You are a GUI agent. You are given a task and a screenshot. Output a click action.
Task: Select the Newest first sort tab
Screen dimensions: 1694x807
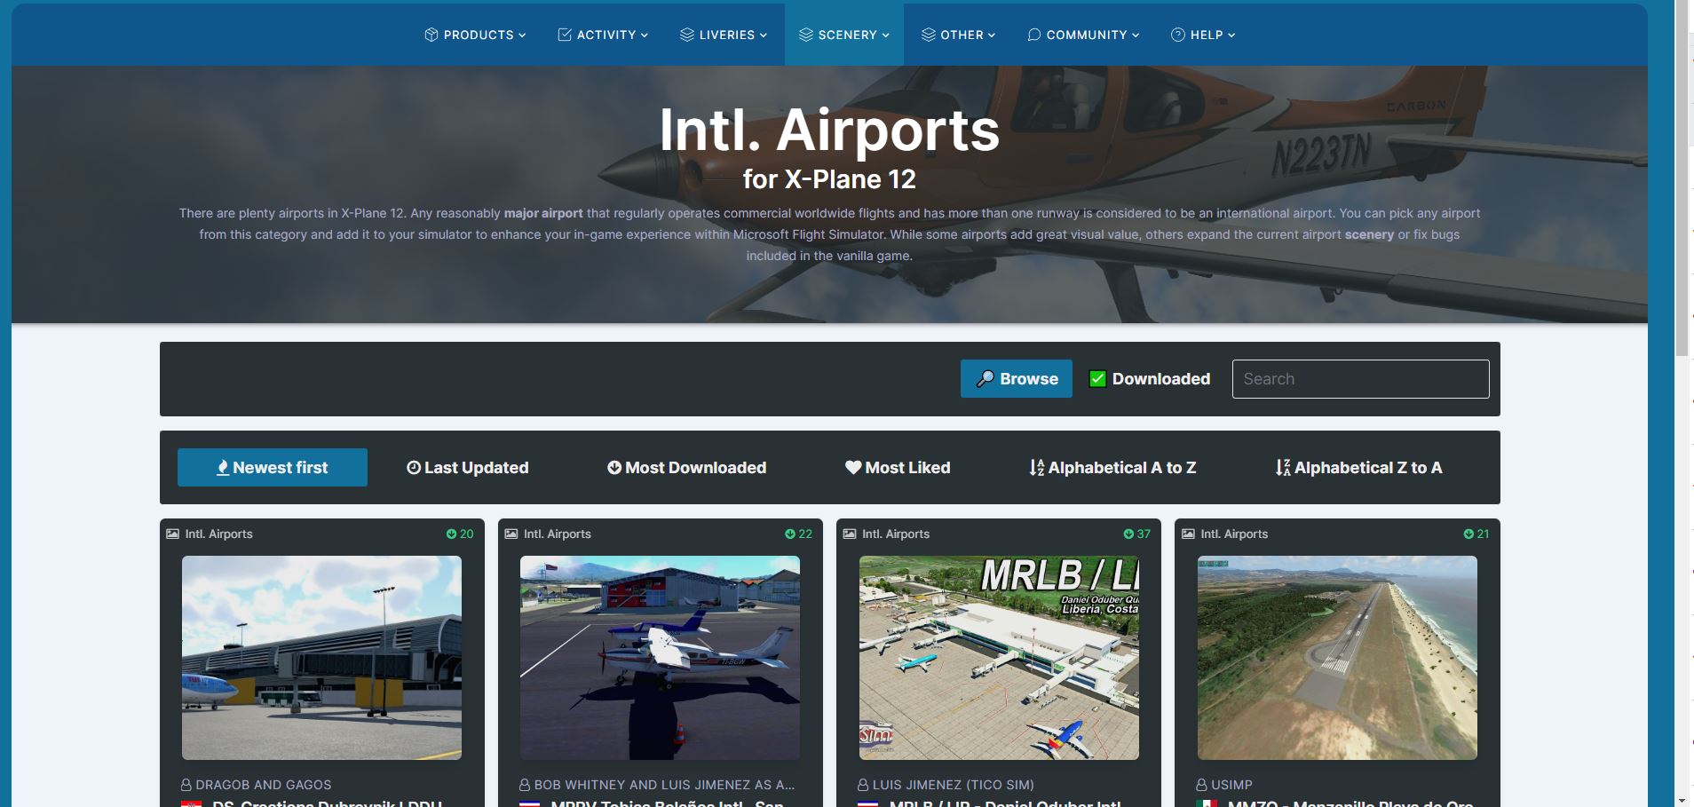[273, 467]
